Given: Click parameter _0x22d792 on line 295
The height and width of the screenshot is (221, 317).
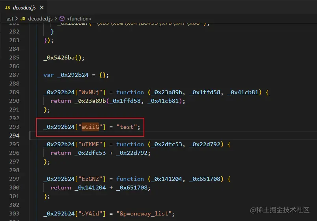Looking at the screenshot, I should pos(205,145).
